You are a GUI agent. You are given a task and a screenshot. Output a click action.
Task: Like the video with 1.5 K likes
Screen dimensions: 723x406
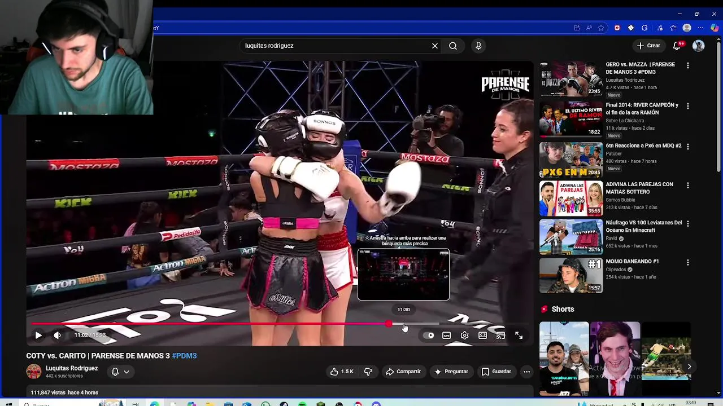pos(342,372)
